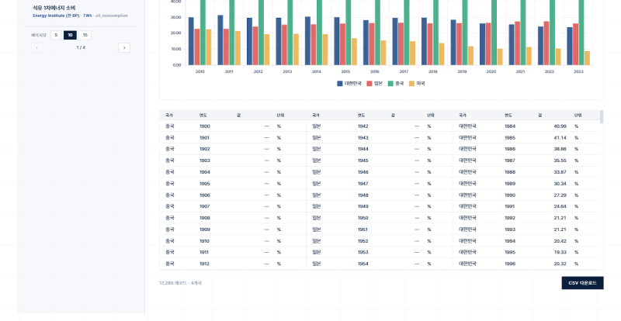Click the Energy Institute (전 BP) source link
This screenshot has width=621, height=321.
pos(56,16)
